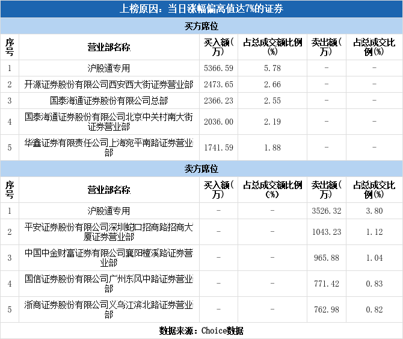Click buy amount 2473.65
Screen dimensions: 403x339
(x=218, y=84)
